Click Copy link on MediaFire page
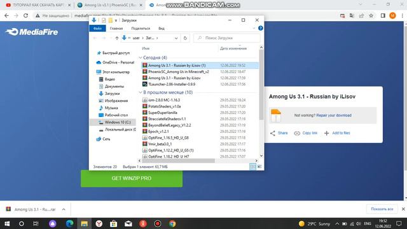This screenshot has height=229, width=407. coord(306,133)
